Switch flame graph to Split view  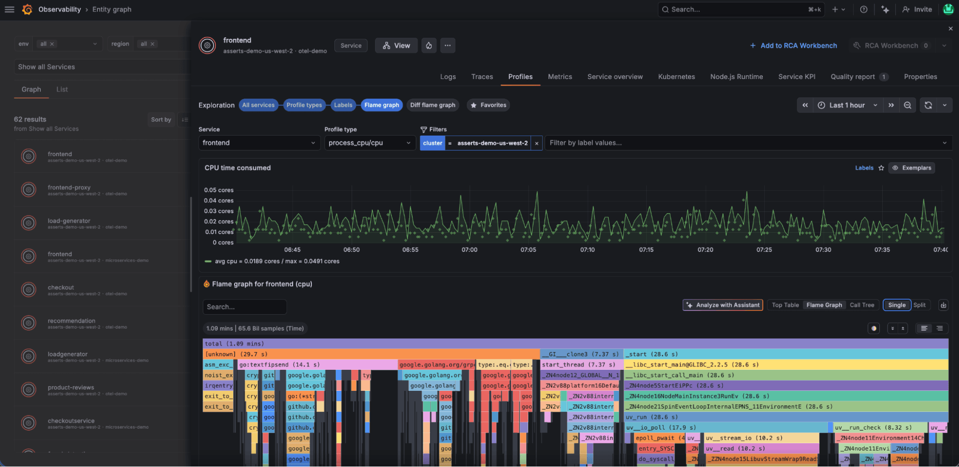pyautogui.click(x=919, y=305)
